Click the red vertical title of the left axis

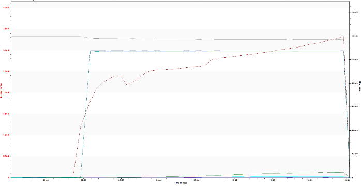point(1,90)
